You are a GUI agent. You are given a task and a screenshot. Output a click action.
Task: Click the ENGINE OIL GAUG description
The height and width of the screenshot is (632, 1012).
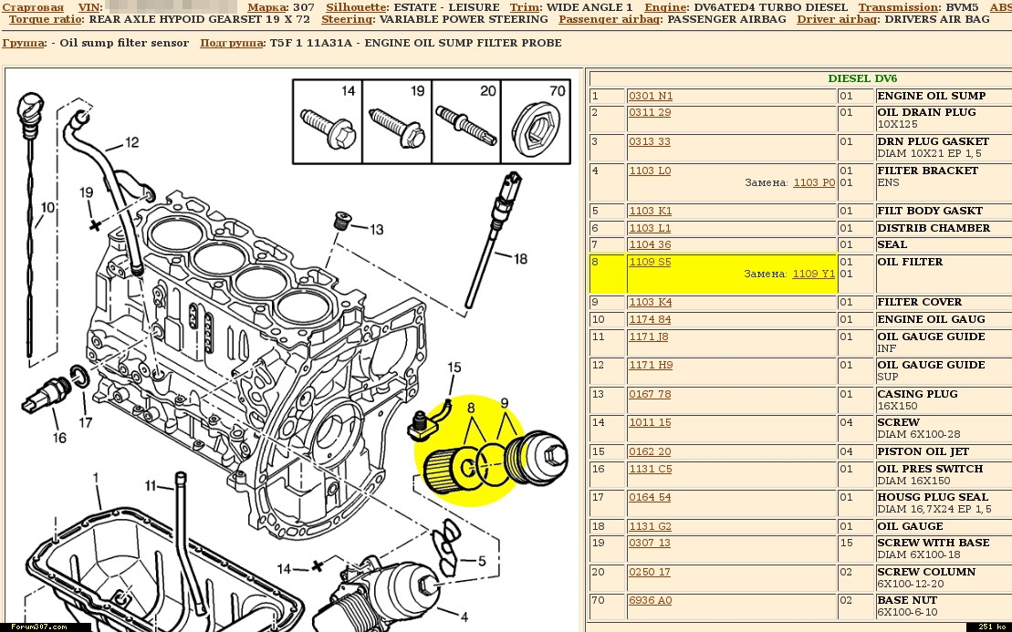coord(931,320)
